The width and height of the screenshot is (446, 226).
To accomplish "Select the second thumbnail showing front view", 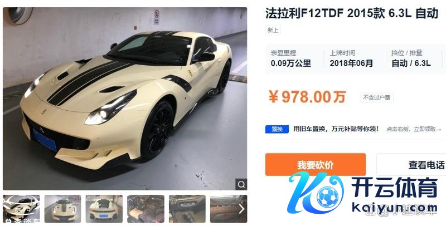I will pos(62,209).
